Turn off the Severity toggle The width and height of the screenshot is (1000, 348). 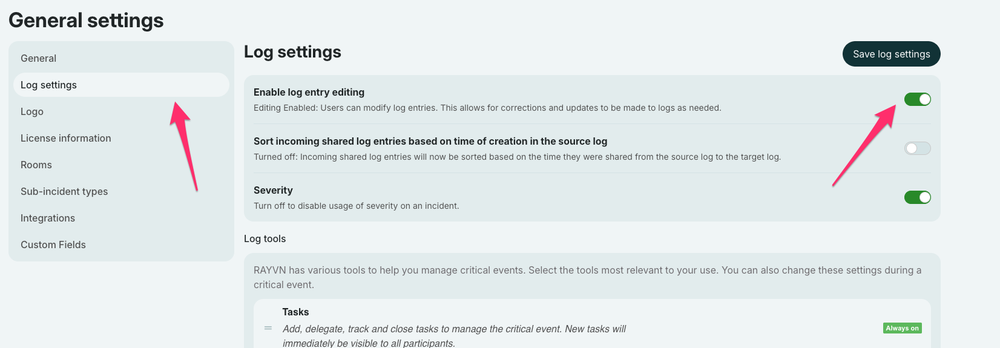917,197
